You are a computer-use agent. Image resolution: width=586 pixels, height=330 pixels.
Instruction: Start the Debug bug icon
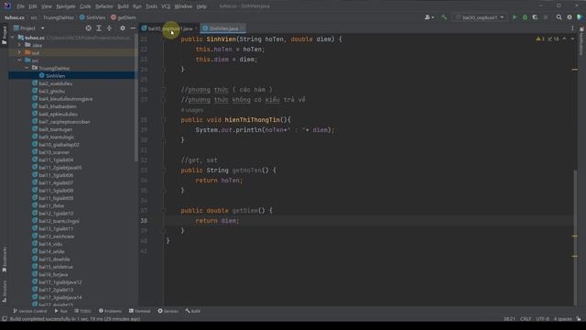tap(525, 17)
